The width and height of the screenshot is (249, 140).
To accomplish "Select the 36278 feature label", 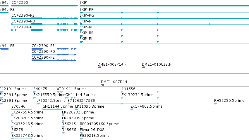I will [x=17, y=130].
